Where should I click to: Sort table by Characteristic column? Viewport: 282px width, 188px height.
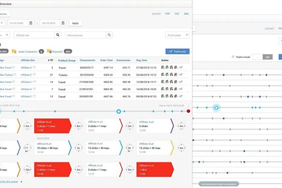[88, 60]
